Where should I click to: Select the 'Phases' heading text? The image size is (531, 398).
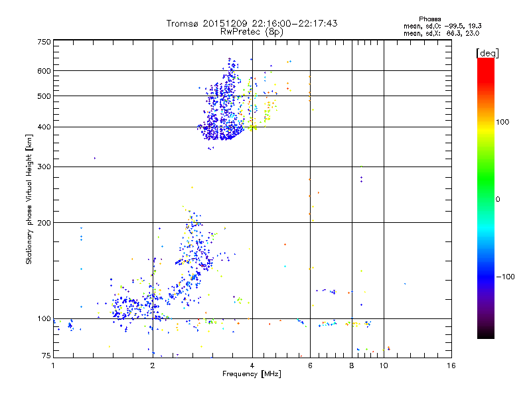pyautogui.click(x=429, y=19)
